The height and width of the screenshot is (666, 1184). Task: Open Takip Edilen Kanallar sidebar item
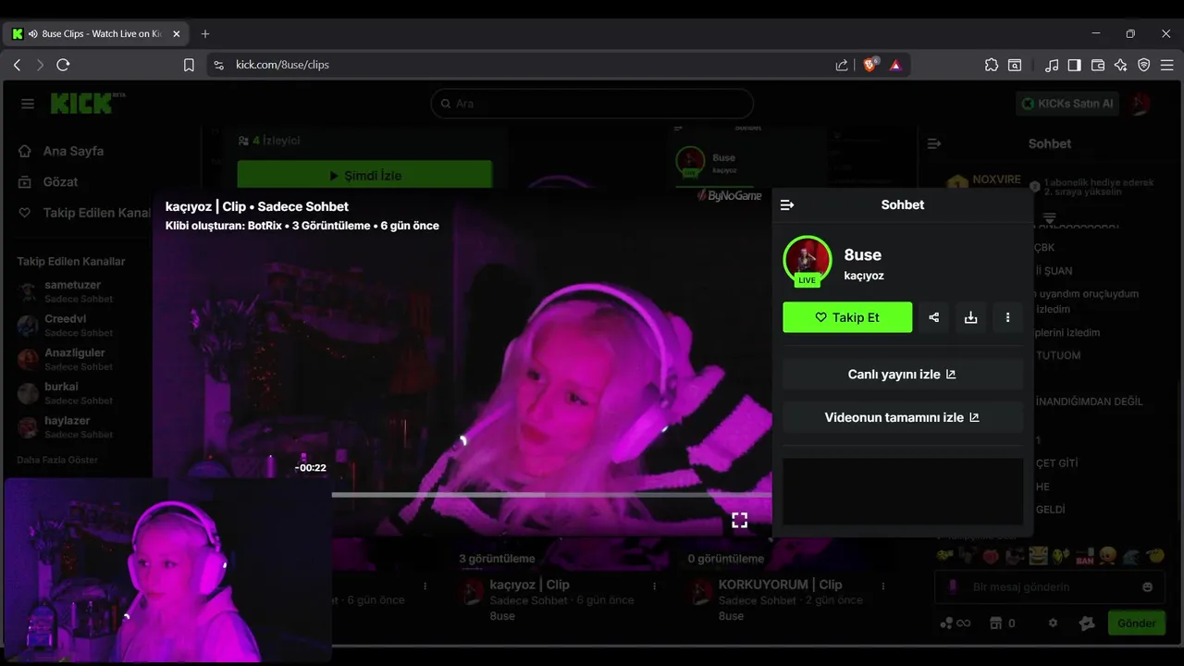point(83,213)
